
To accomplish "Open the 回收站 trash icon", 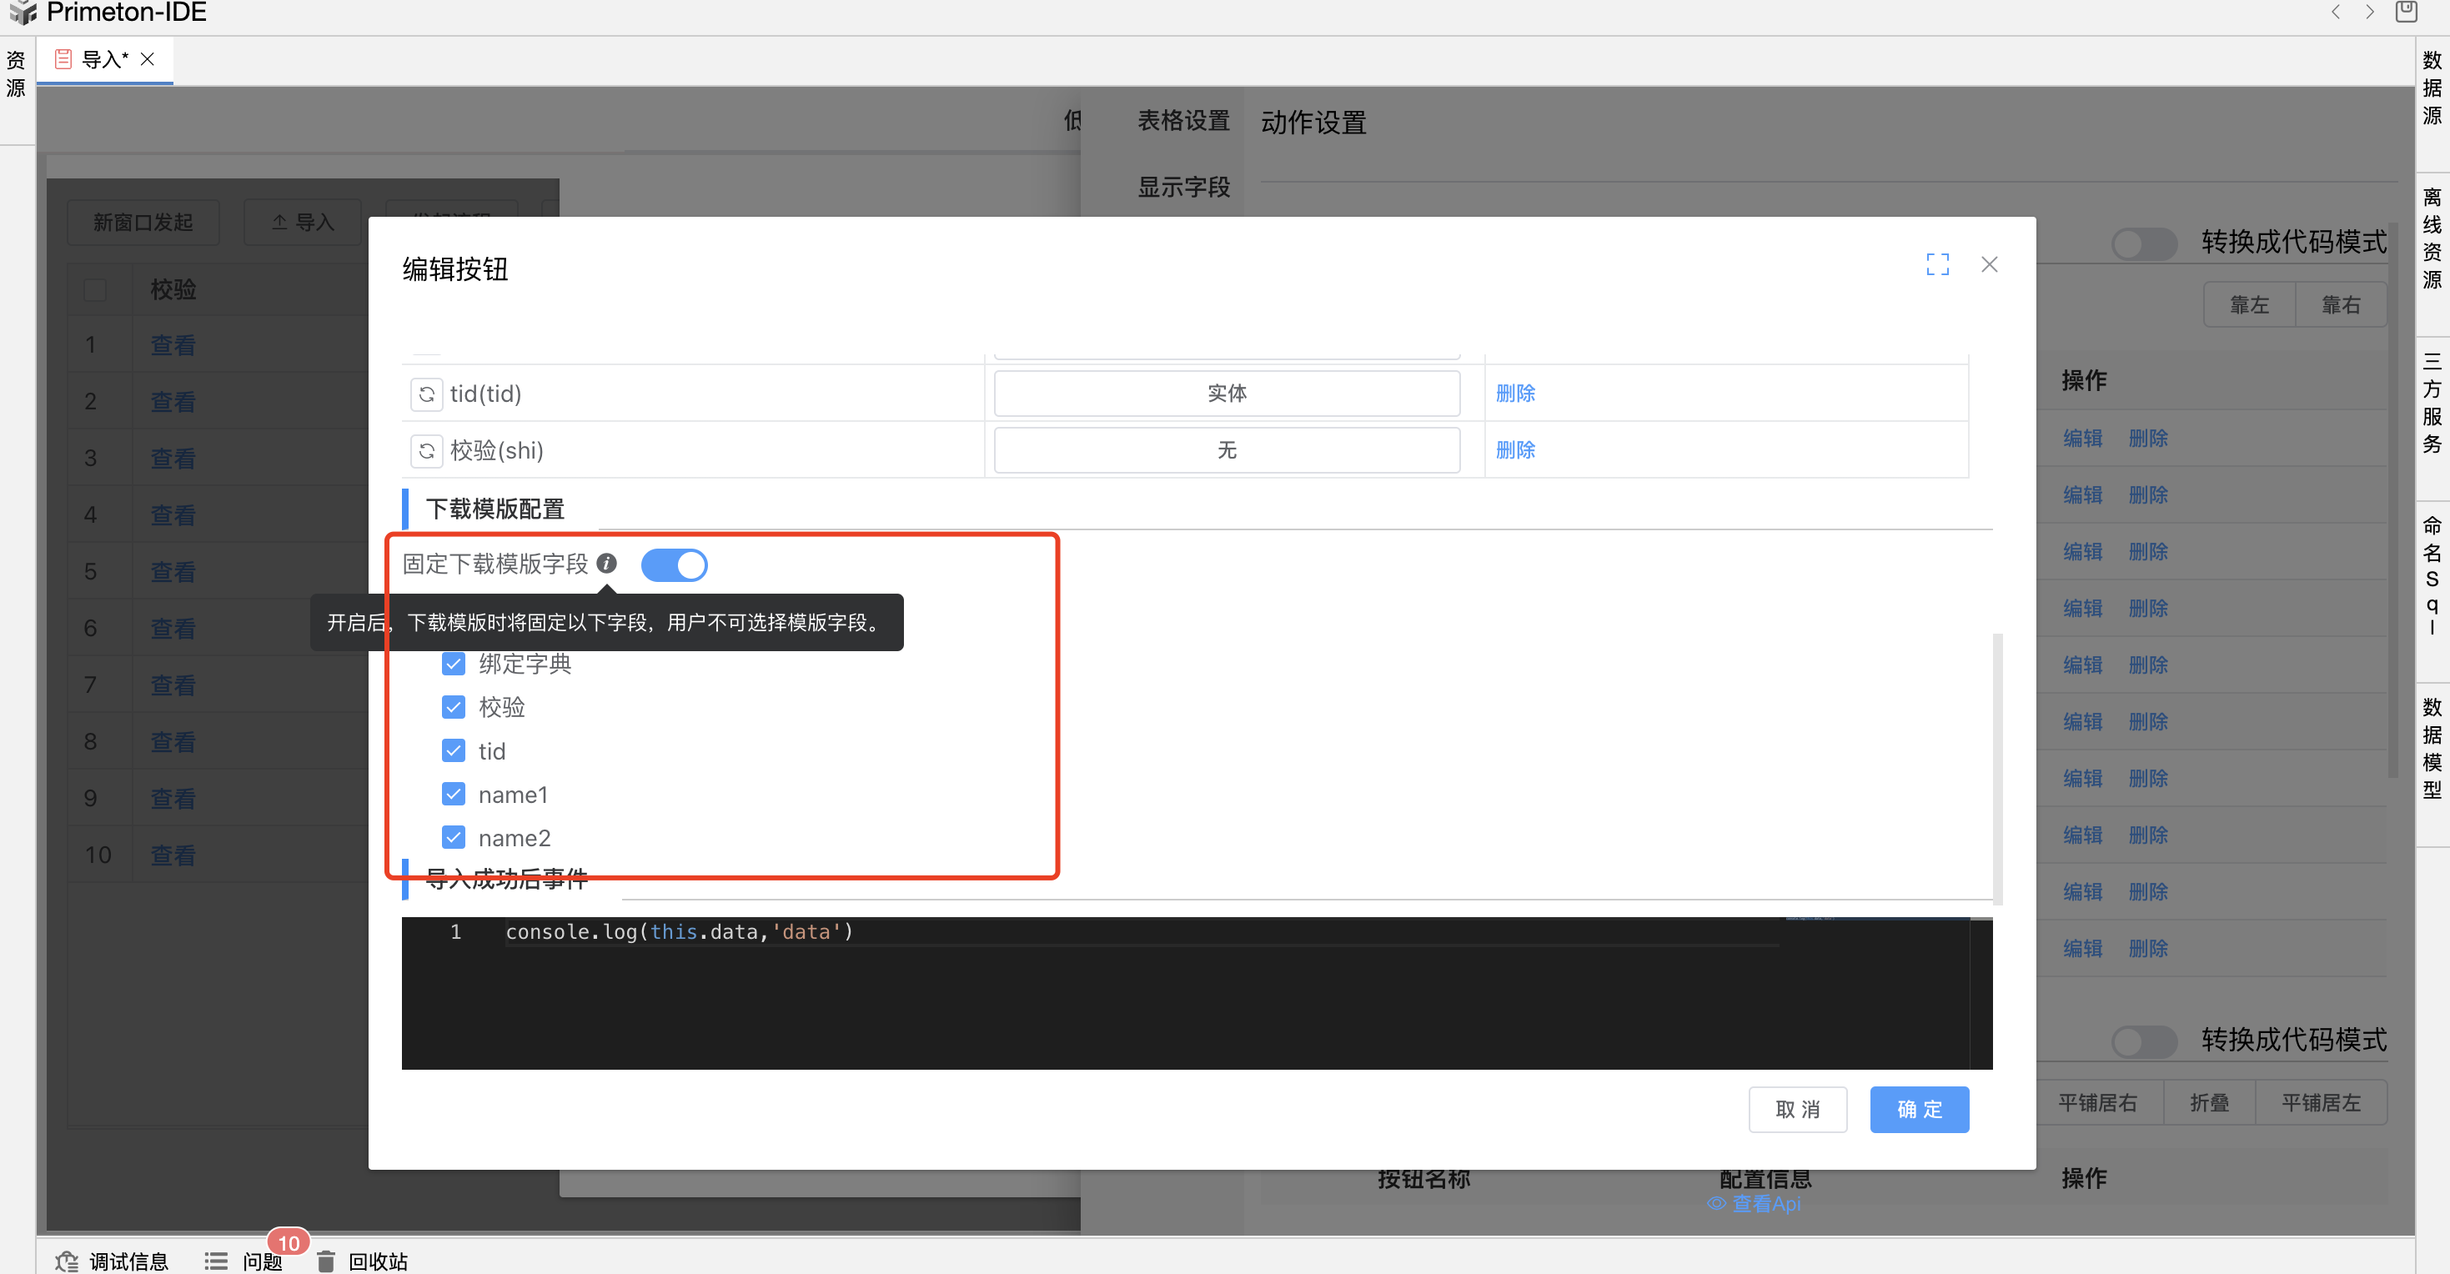I will (x=326, y=1261).
